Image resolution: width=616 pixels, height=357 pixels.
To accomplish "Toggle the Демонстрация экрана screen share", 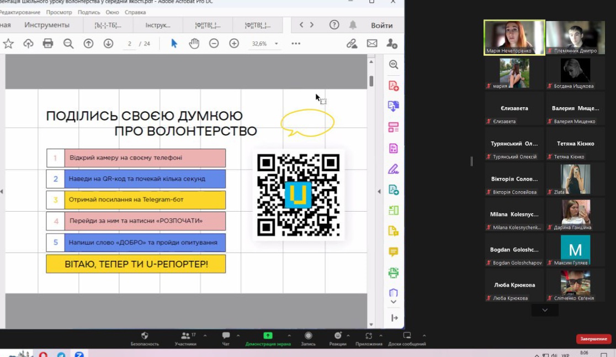I will [268, 339].
